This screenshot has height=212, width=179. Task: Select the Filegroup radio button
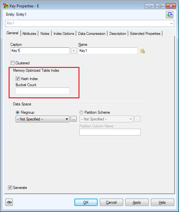pos(18,112)
